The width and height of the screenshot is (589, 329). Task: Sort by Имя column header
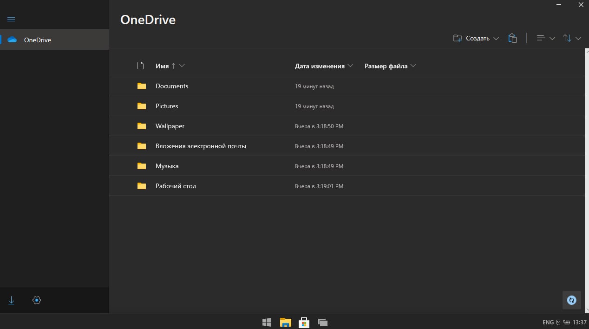[162, 66]
